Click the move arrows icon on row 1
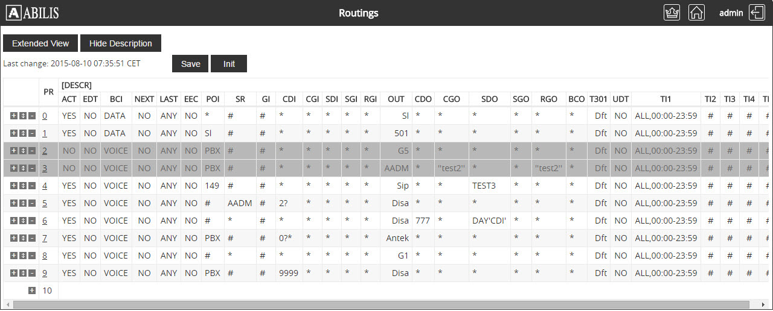 pyautogui.click(x=23, y=133)
